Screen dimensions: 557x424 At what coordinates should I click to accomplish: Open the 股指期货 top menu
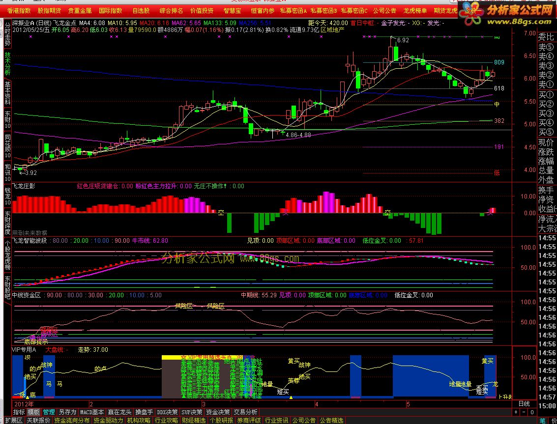tap(49, 11)
